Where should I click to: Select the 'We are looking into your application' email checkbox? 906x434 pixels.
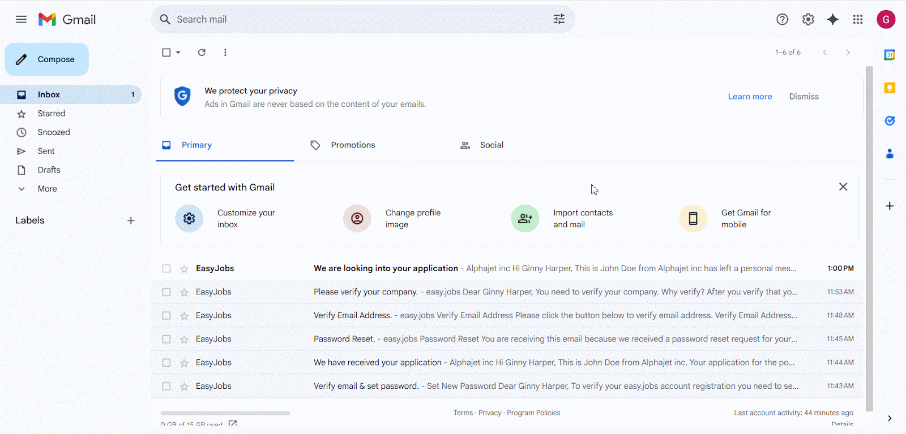[166, 268]
